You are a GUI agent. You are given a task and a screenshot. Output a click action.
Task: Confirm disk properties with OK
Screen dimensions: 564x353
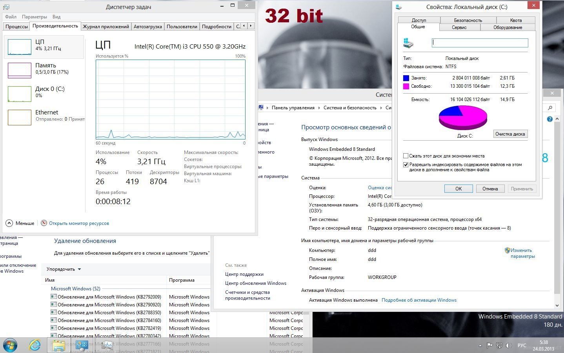click(458, 189)
